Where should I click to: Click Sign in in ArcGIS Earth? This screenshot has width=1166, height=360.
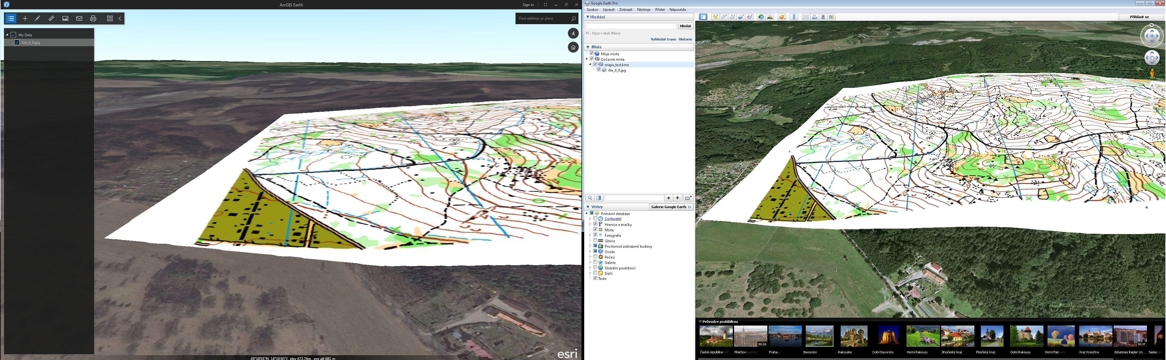pos(528,5)
